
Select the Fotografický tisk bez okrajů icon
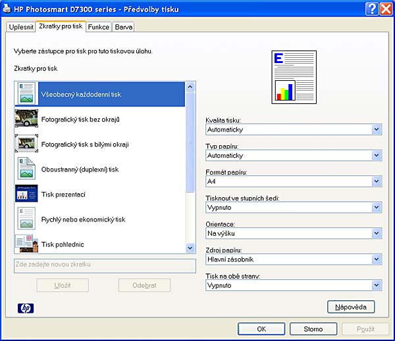click(x=26, y=119)
